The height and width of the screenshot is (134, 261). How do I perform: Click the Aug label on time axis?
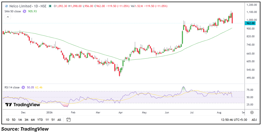pyautogui.click(x=219, y=112)
